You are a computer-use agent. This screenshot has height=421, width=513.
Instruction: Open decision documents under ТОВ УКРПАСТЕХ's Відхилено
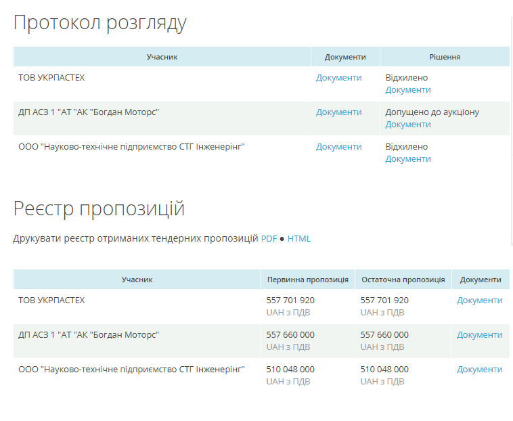[407, 90]
